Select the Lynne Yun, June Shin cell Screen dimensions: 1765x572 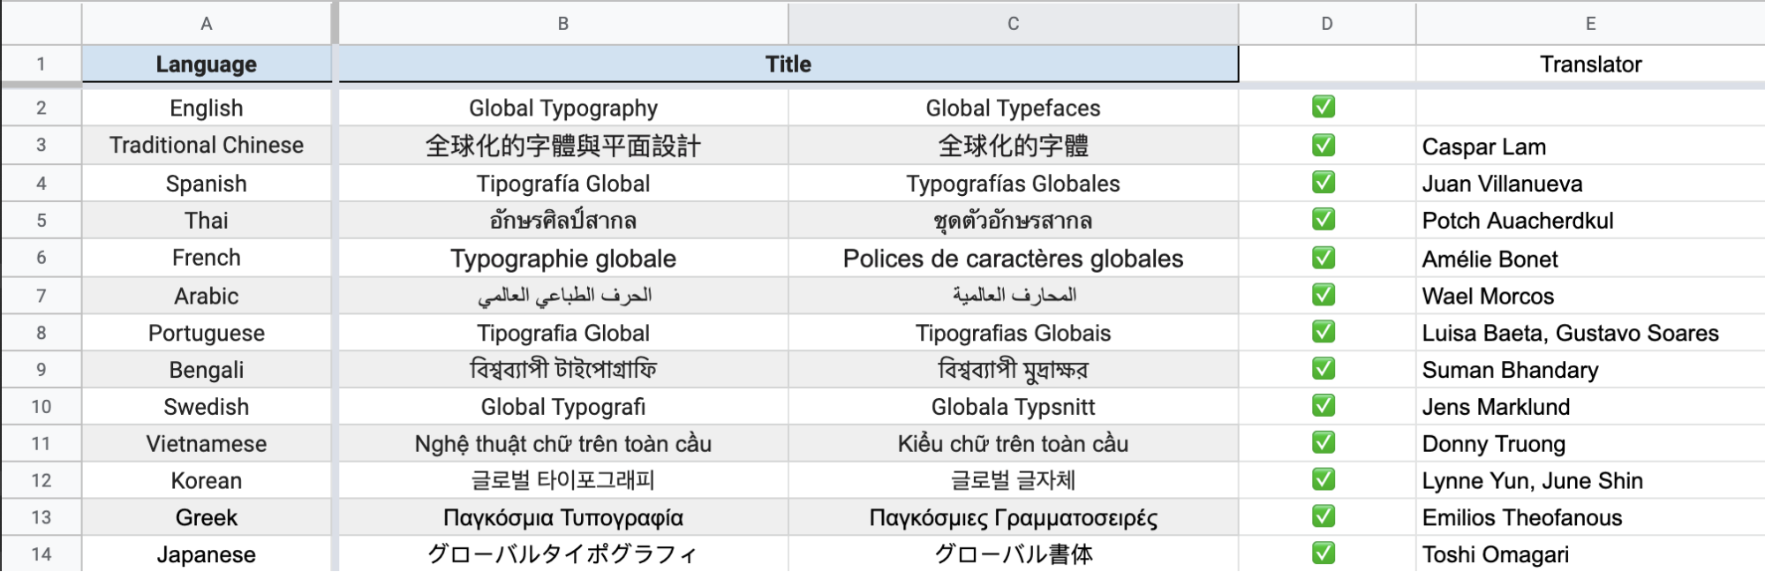tap(1589, 480)
